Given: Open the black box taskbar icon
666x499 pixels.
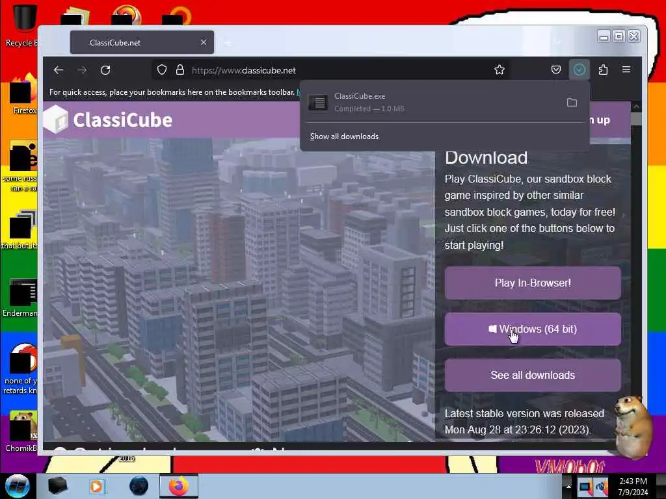Looking at the screenshot, I should pos(57,486).
